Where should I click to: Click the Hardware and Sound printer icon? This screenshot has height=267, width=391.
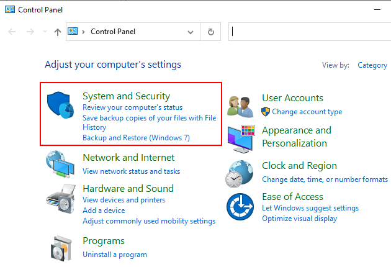click(61, 199)
